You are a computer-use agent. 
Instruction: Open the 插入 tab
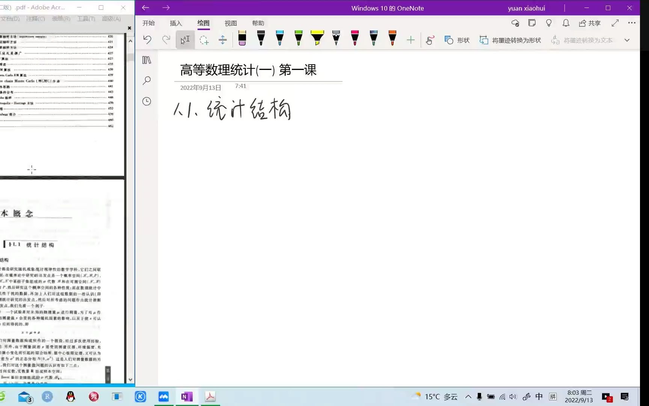(x=176, y=23)
